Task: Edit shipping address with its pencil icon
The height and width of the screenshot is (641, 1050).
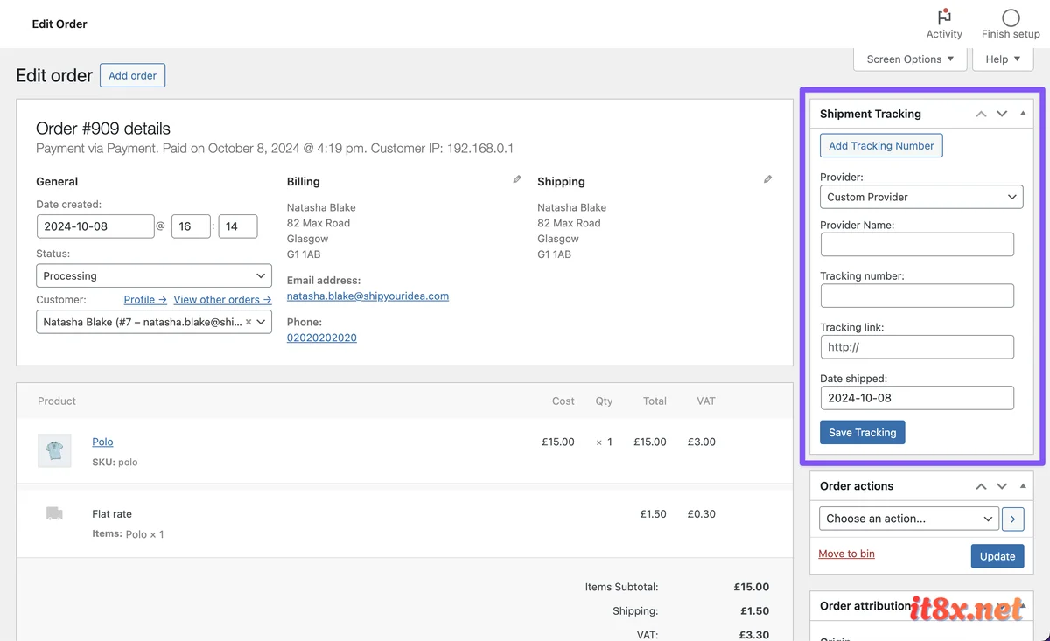Action: 767,179
